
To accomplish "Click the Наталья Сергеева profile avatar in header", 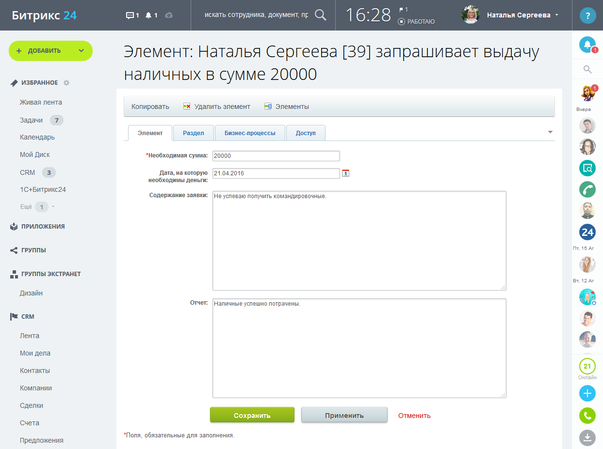I will pos(471,15).
